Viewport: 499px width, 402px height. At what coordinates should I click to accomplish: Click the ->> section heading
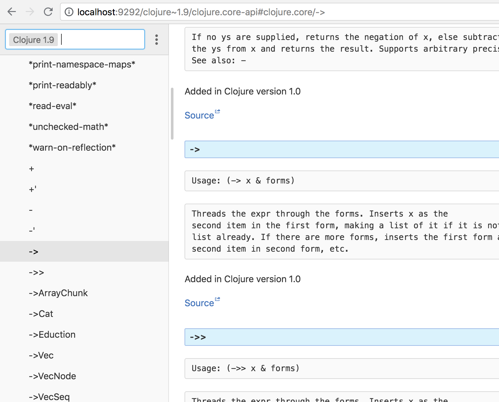(342, 337)
